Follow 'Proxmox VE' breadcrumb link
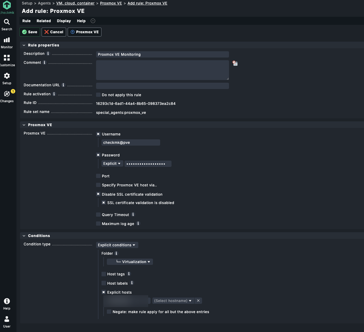The image size is (364, 332). (111, 3)
